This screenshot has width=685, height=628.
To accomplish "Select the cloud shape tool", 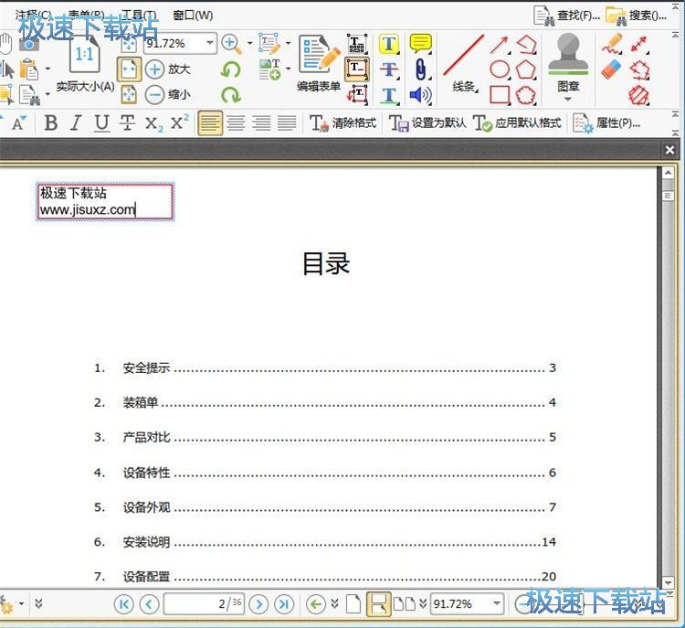I will coord(526,95).
